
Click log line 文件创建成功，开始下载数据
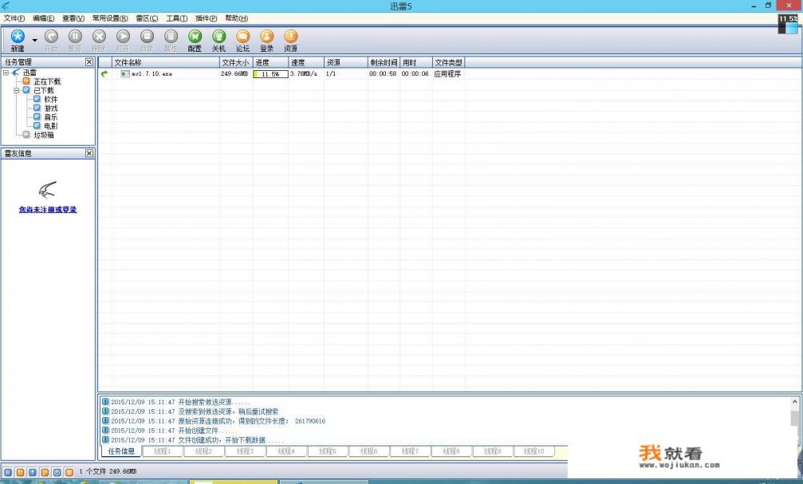coord(230,440)
